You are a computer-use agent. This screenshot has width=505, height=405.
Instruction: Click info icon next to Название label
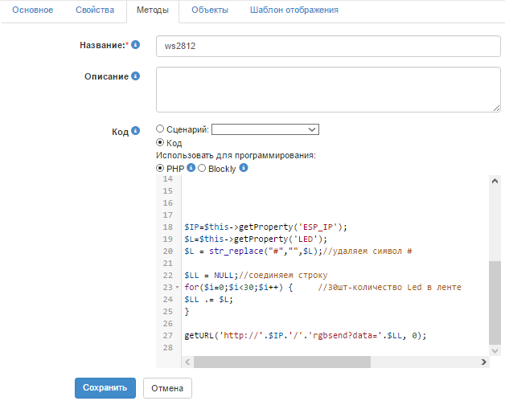136,45
